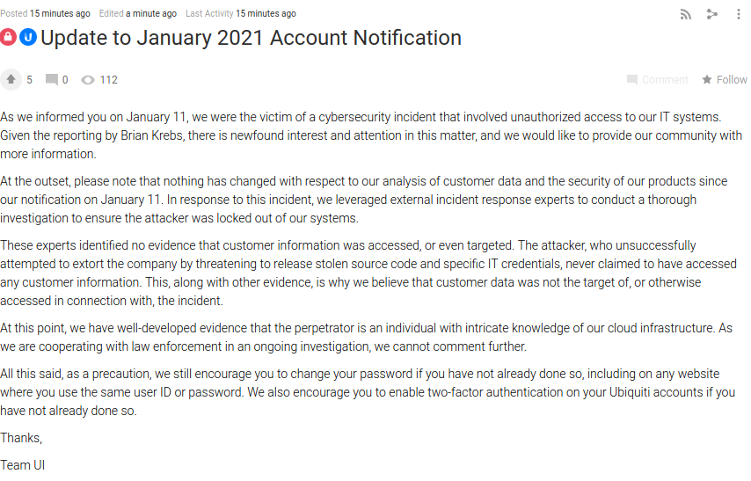The height and width of the screenshot is (481, 751).
Task: Click the Posted 15 minutes ago timestamp
Action: (x=45, y=13)
